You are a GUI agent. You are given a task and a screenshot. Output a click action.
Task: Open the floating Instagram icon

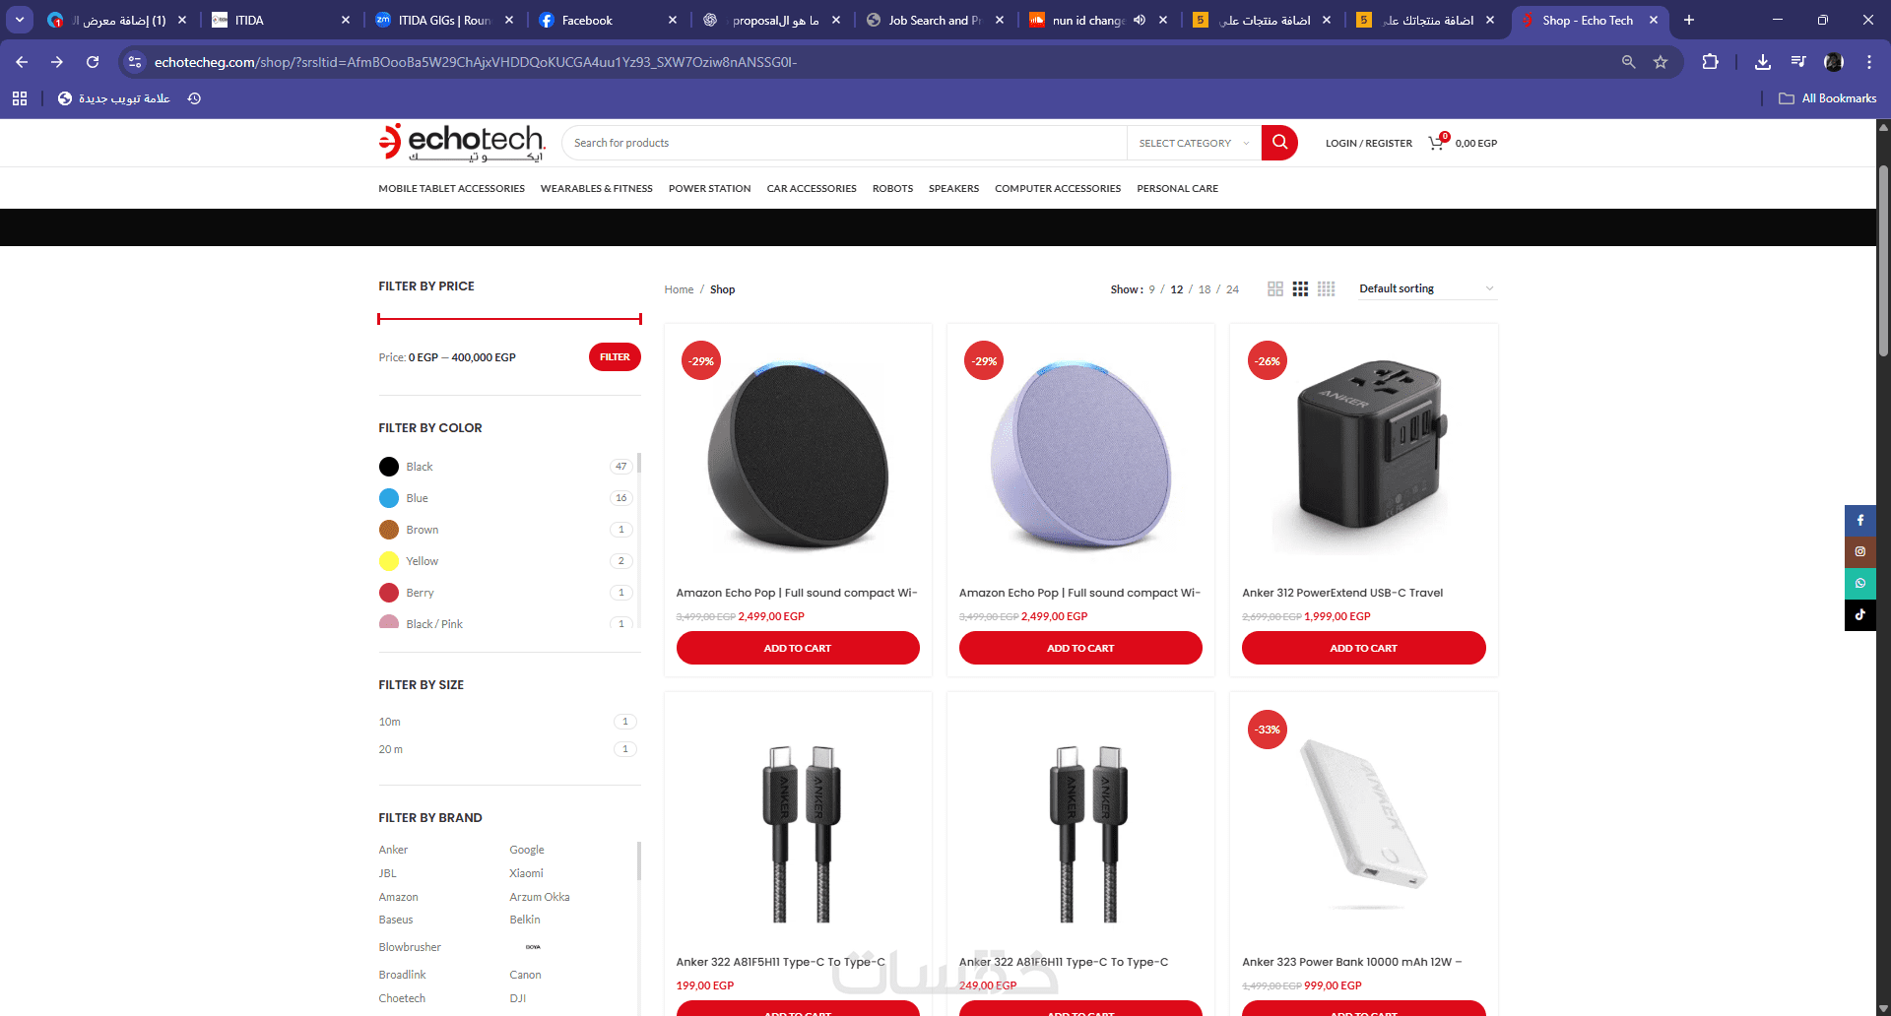tap(1860, 552)
